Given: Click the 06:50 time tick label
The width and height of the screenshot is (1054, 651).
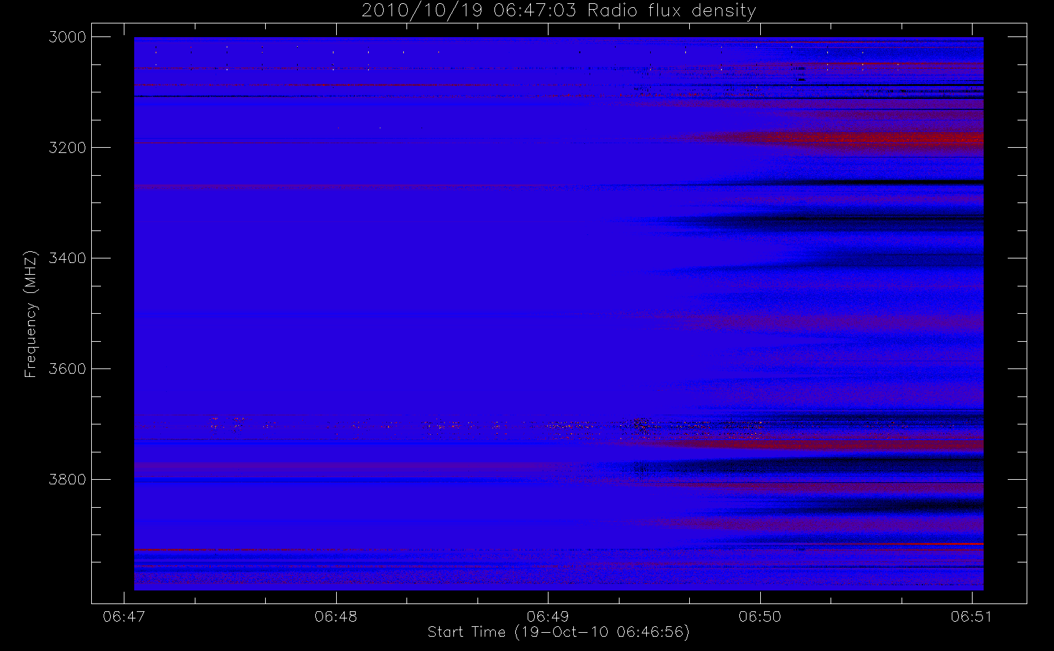Looking at the screenshot, I should [x=760, y=616].
